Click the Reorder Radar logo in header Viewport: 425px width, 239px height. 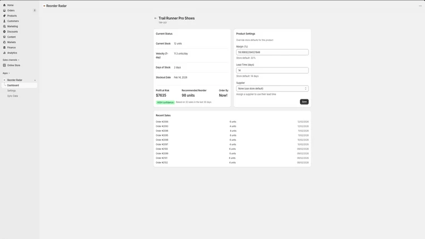click(x=44, y=6)
